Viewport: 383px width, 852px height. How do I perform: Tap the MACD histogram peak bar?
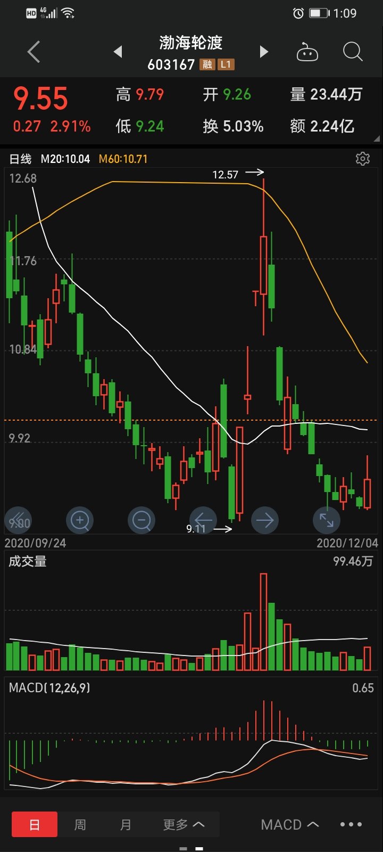[264, 720]
